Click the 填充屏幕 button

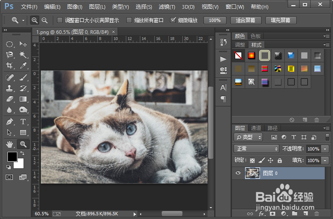(281, 20)
